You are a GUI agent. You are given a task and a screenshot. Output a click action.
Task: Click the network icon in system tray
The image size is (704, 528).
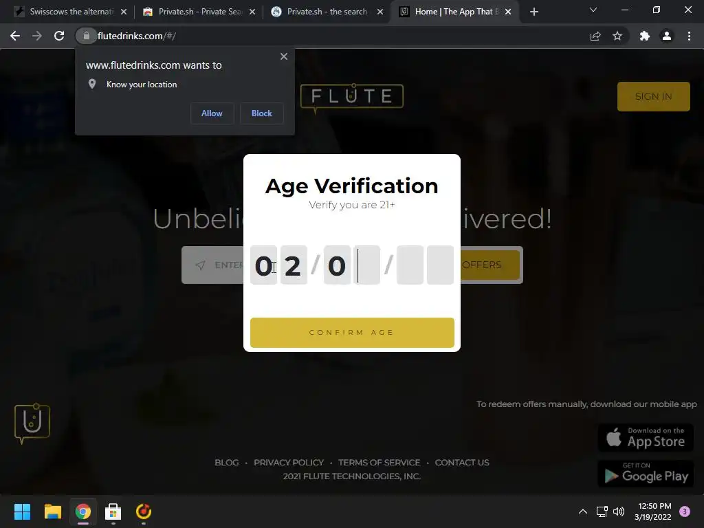click(602, 511)
